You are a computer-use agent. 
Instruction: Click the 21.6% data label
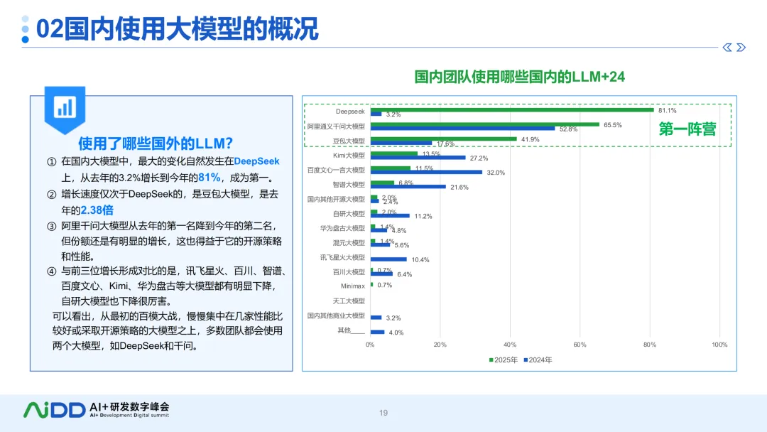459,188
